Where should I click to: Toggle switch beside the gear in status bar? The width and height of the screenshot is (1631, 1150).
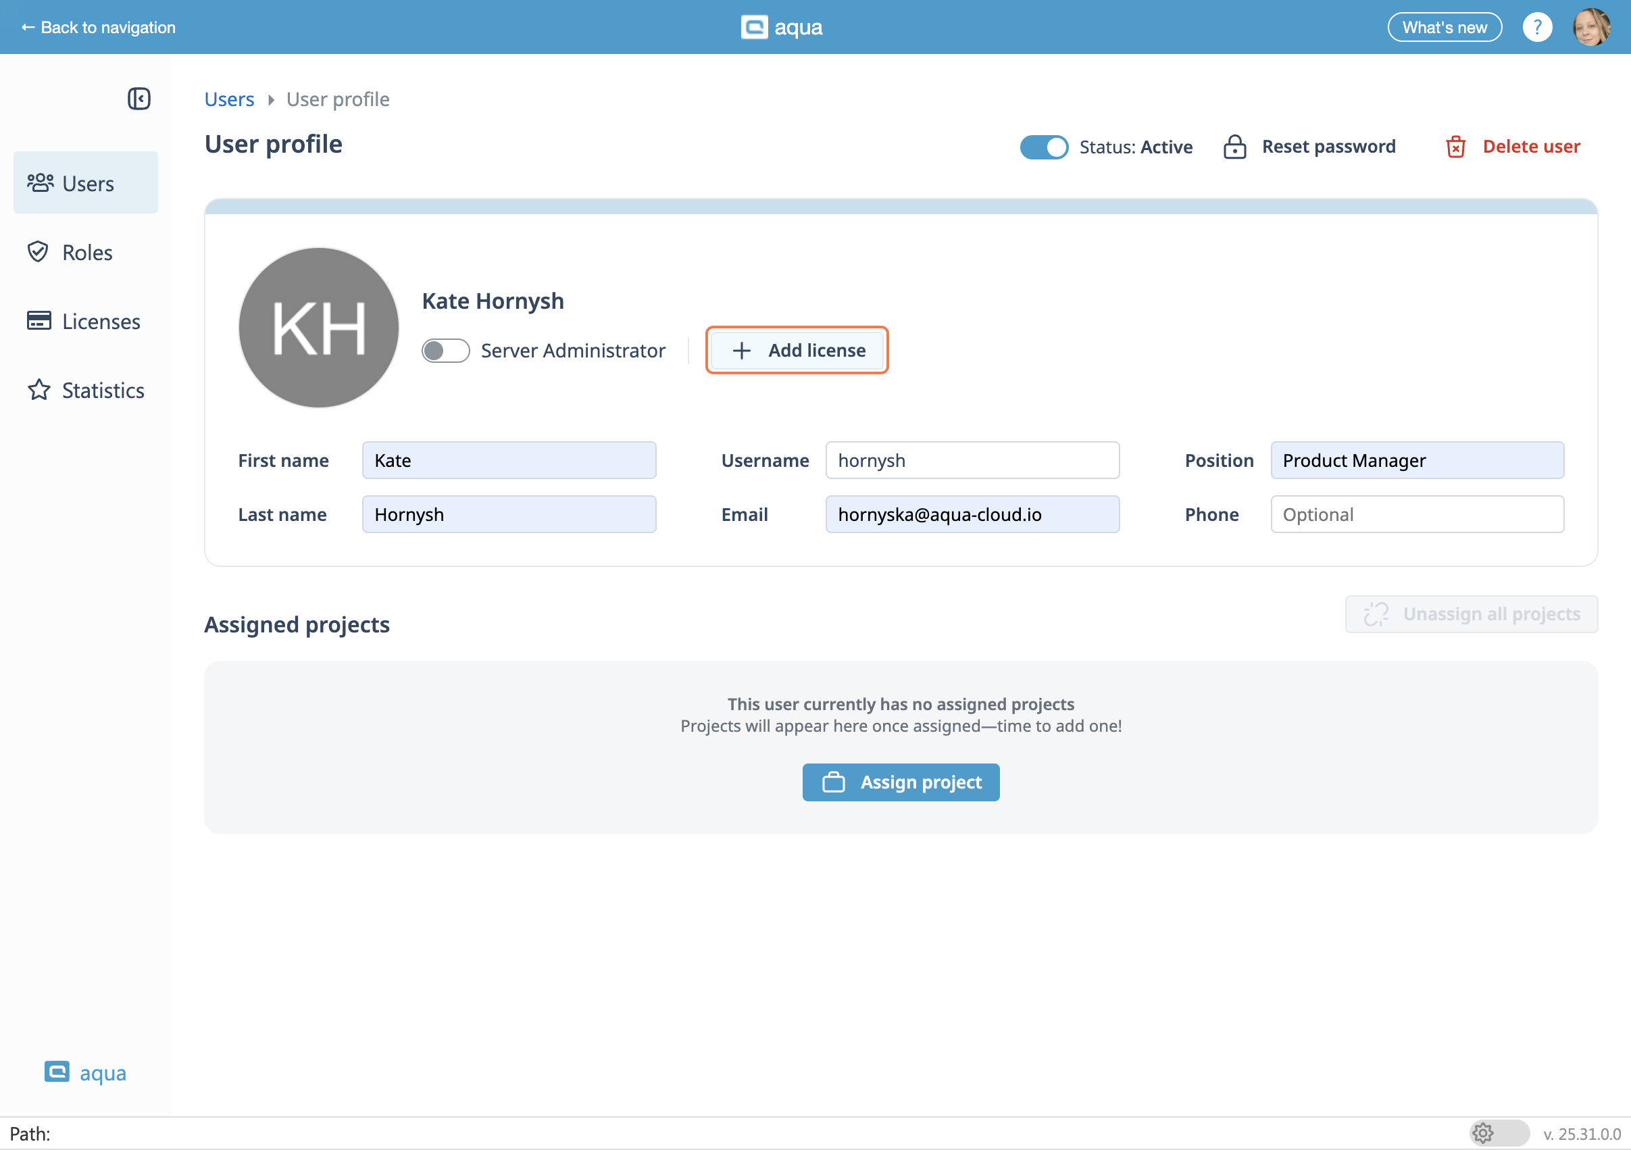[x=1511, y=1133]
